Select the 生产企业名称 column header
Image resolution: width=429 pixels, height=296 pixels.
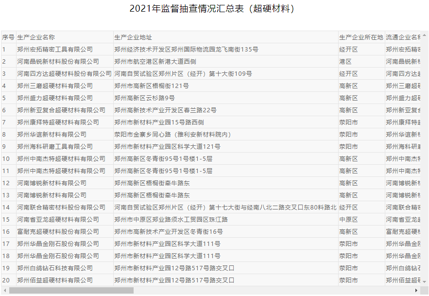click(x=65, y=37)
